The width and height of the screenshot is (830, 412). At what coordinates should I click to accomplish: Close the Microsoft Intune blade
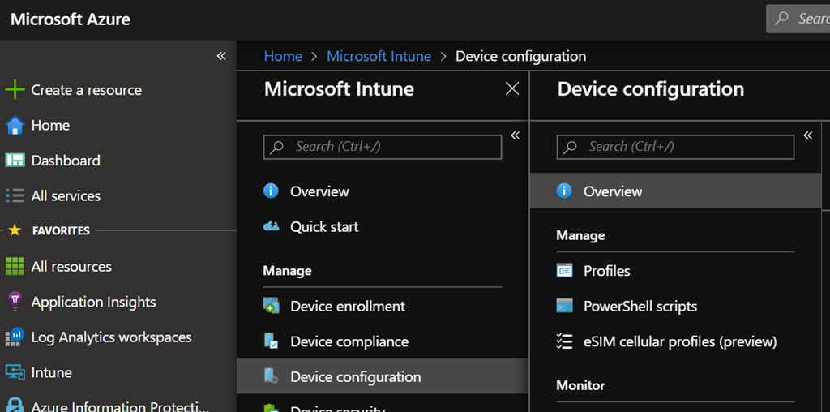[512, 89]
